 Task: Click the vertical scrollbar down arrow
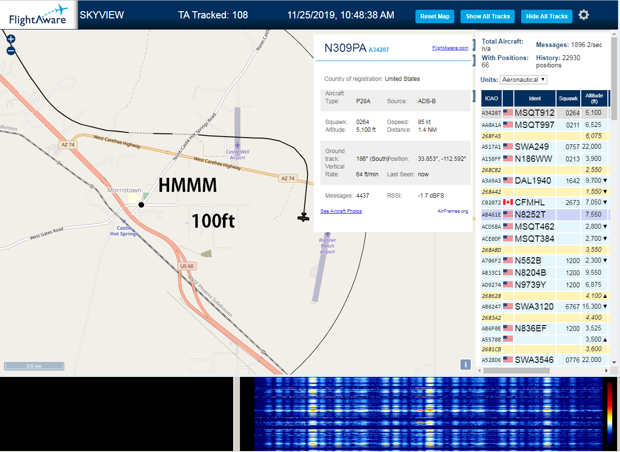pyautogui.click(x=614, y=362)
